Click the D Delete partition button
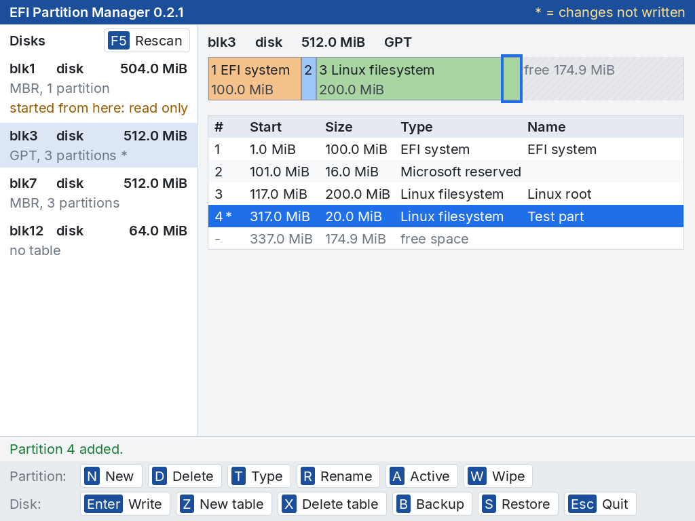The height and width of the screenshot is (521, 695). point(185,476)
